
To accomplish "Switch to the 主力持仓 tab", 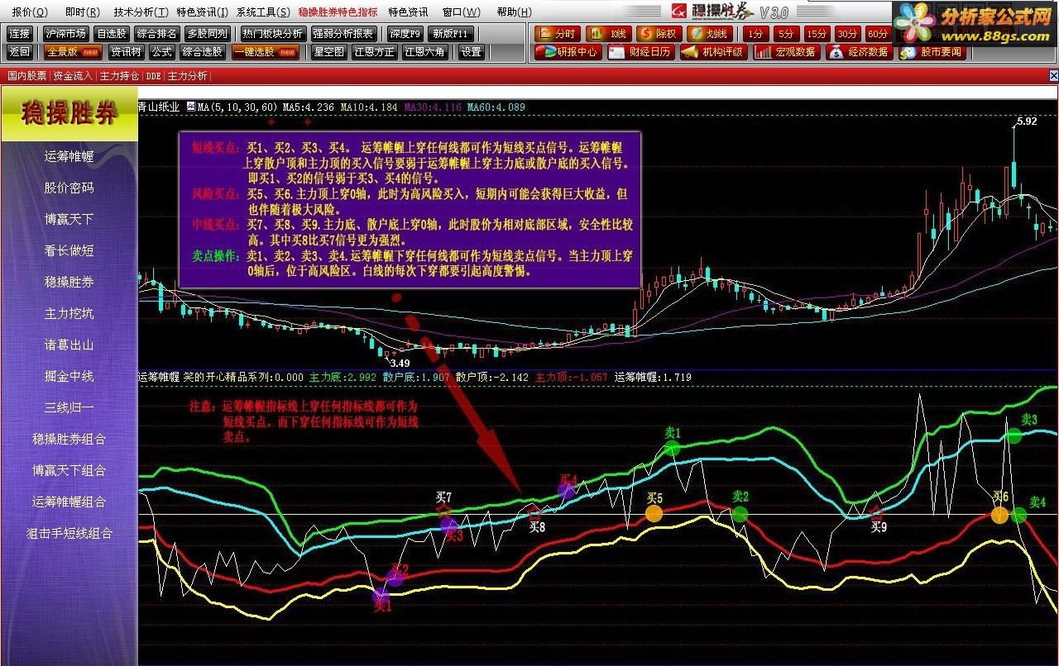I will click(x=120, y=75).
